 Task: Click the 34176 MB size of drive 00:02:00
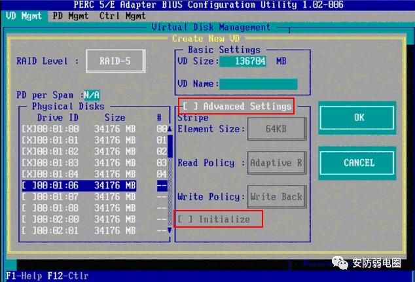click(115, 219)
